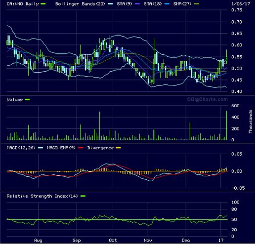Screen dimensions: 255x244
Task: Click the 50 RSI axis label
Action: (234, 219)
